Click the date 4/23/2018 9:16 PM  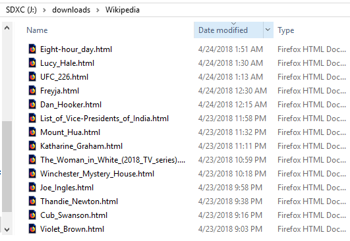[230, 215]
